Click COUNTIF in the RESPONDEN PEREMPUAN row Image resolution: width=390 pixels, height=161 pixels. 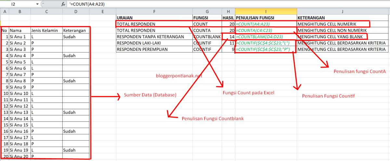tap(207, 49)
